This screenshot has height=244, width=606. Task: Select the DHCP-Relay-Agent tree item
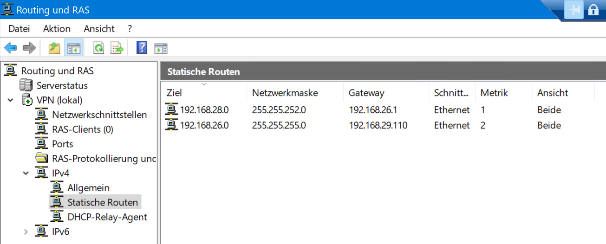pos(107,217)
